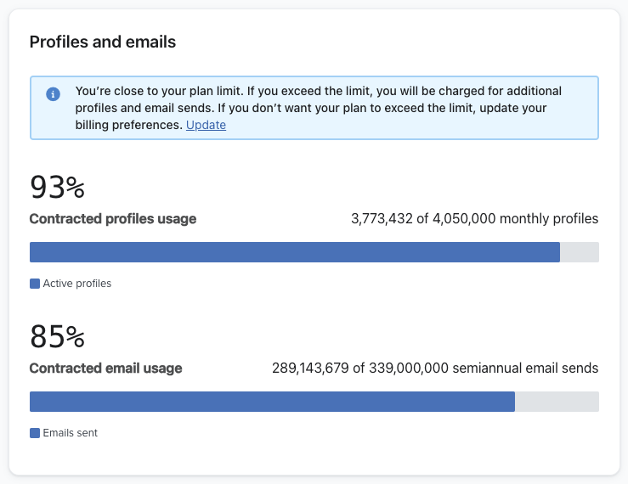Click the Emails sent legend color square
This screenshot has width=628, height=484.
pos(35,433)
